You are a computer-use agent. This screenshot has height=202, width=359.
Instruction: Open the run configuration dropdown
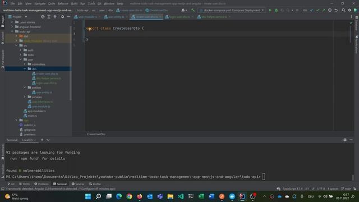(x=232, y=10)
